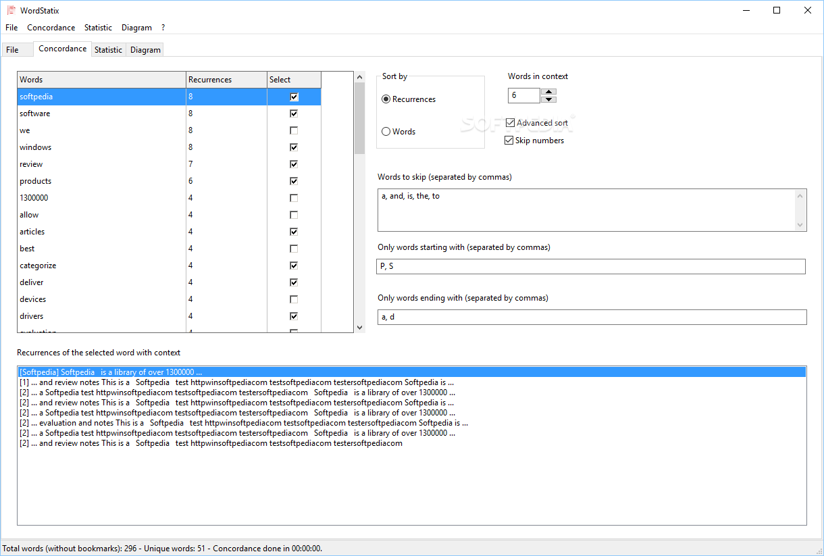
Task: Select the 'review' word row
Action: click(169, 164)
